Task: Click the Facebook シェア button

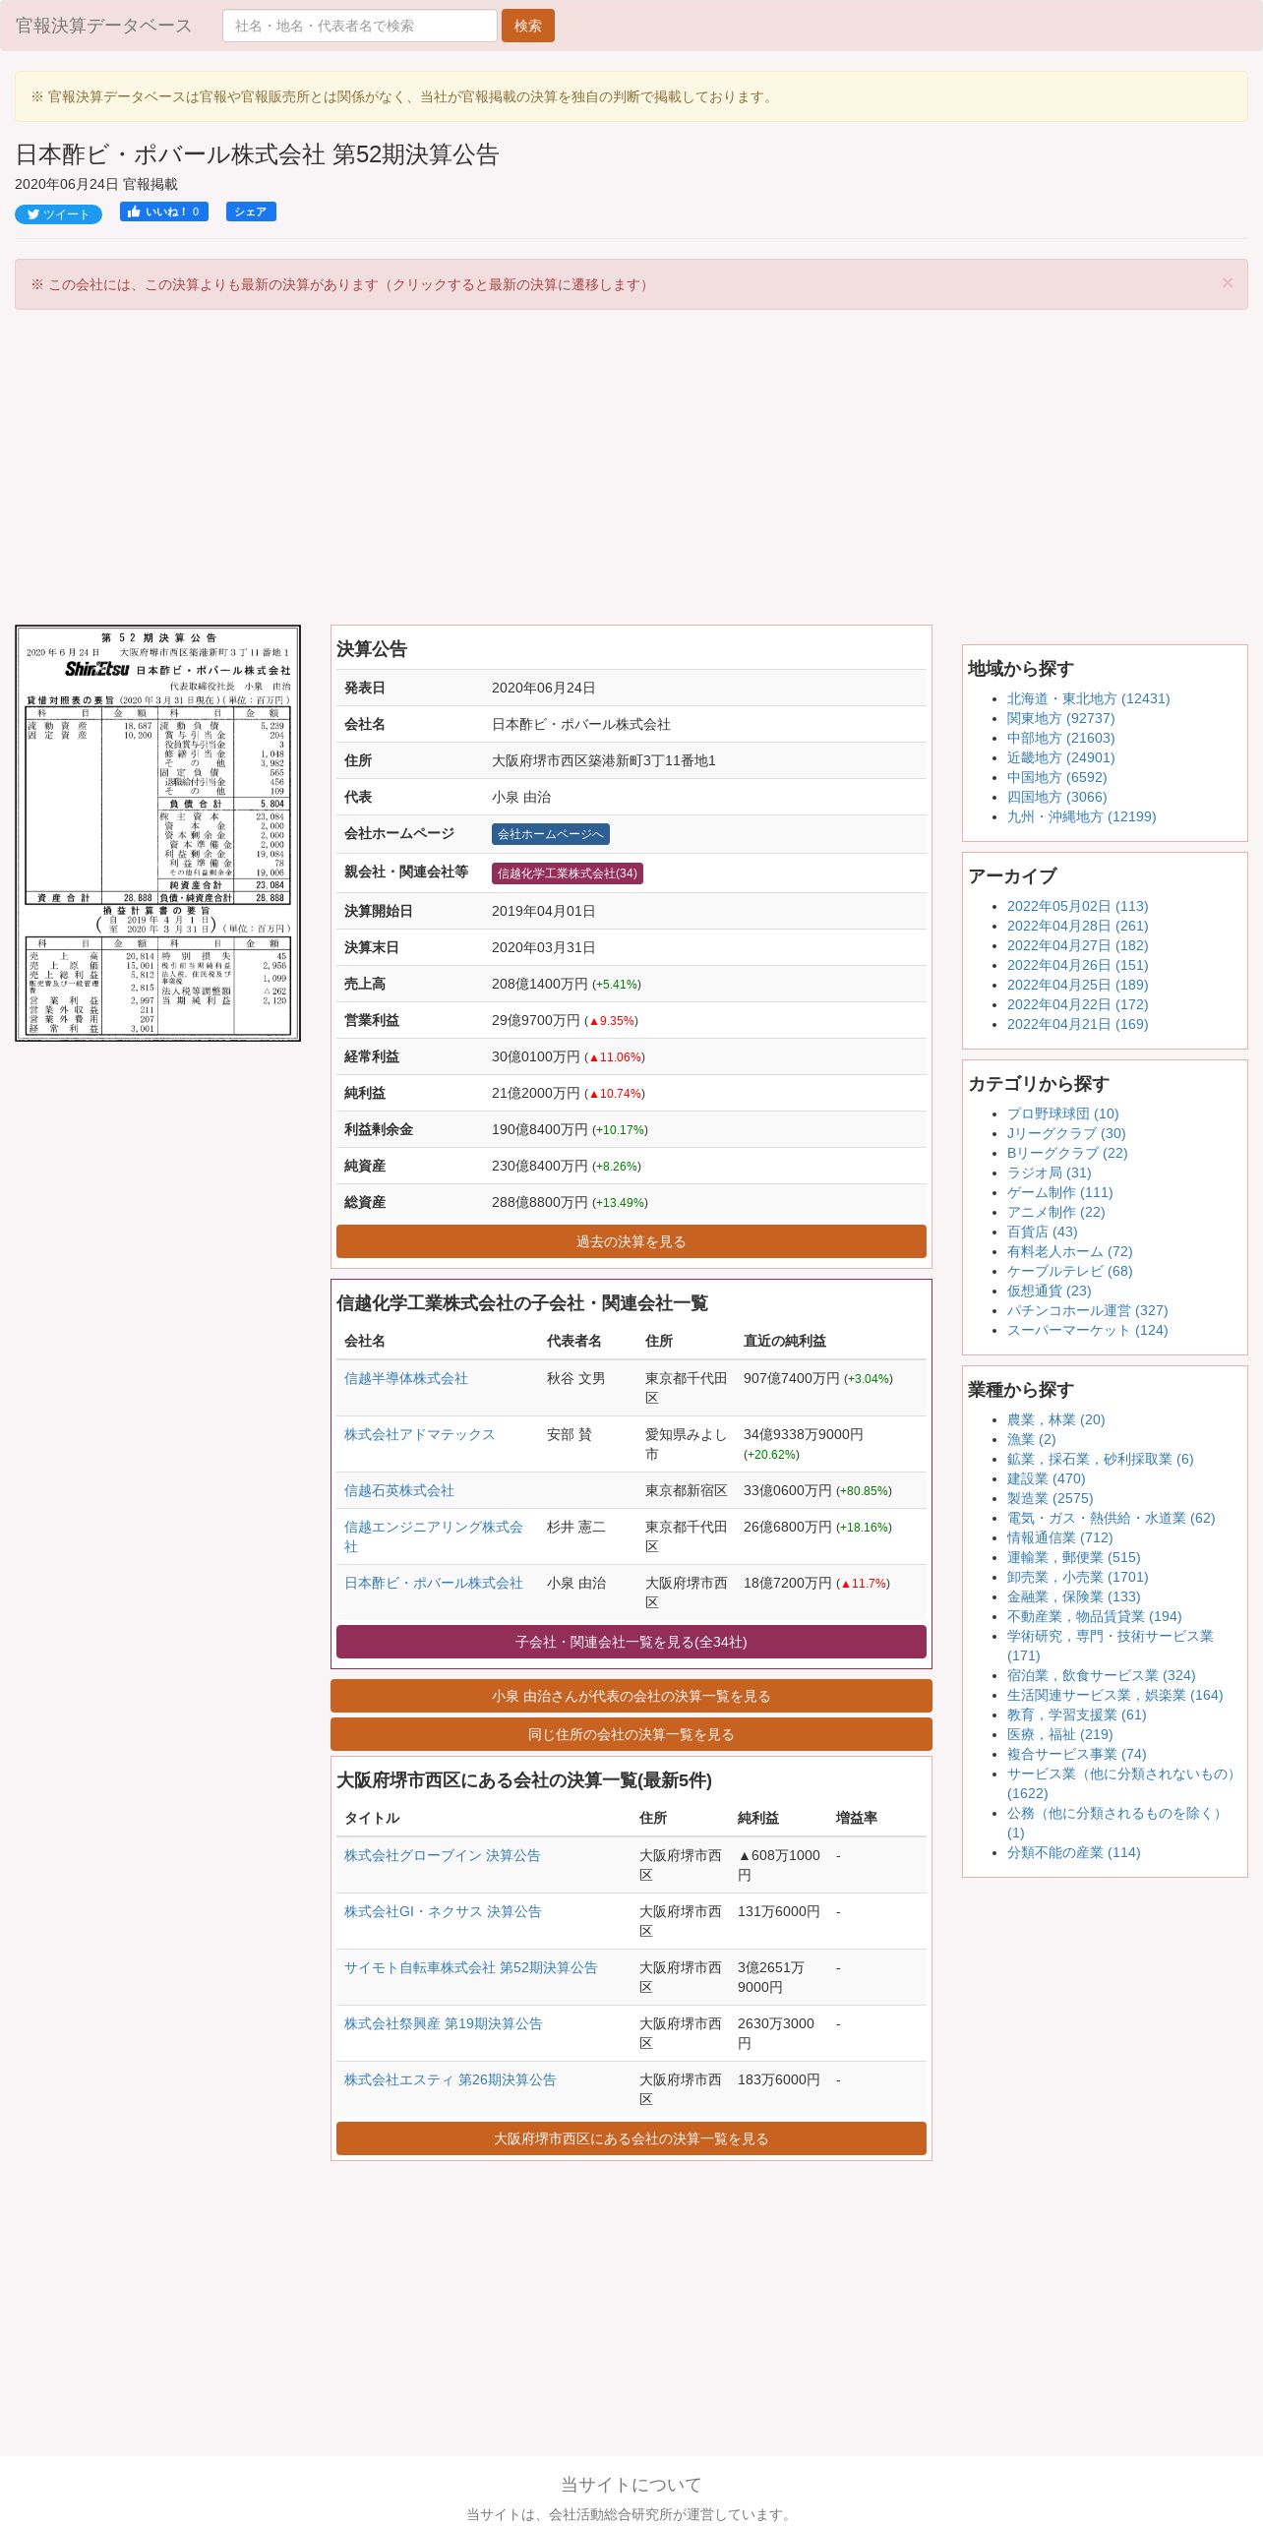Action: 251,211
